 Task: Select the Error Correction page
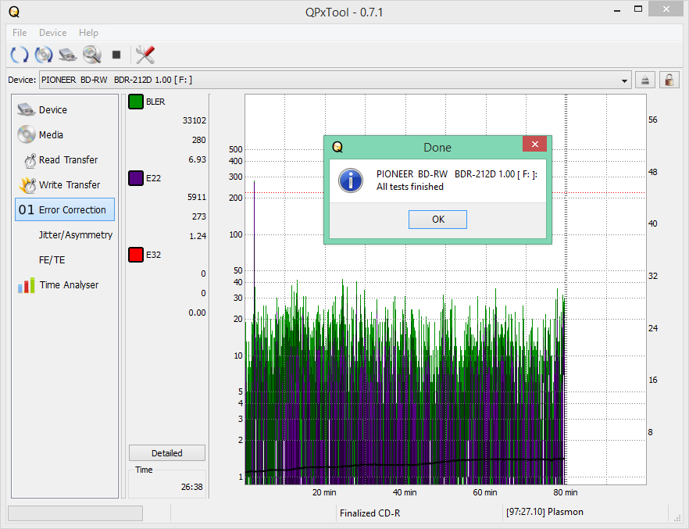[65, 209]
